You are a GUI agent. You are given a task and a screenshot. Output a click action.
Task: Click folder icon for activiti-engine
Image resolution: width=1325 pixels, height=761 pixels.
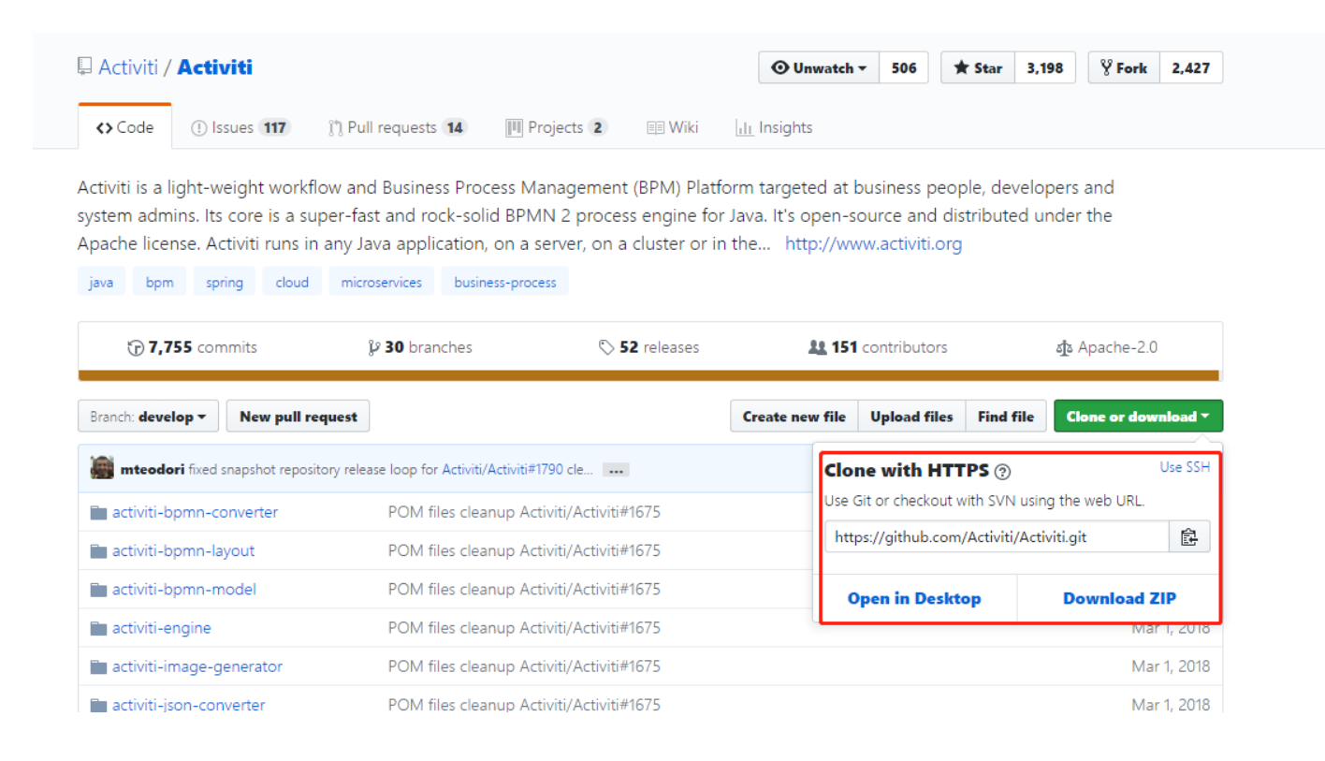[x=98, y=627]
